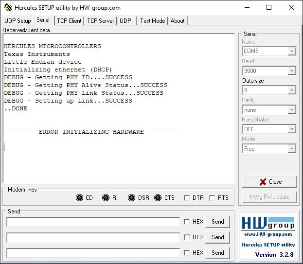Viewport: 303px width, 264px height.
Task: Click the ERROR INITIALIZING HARDWARE line
Action: tap(91, 132)
